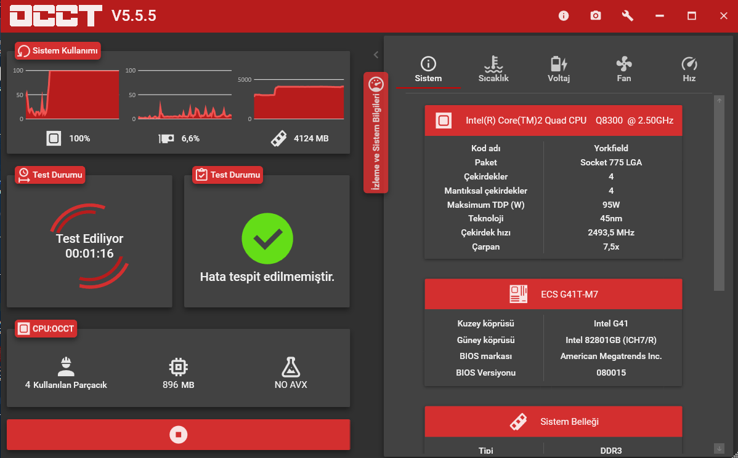
Task: Open the Hız tab
Action: (x=689, y=69)
